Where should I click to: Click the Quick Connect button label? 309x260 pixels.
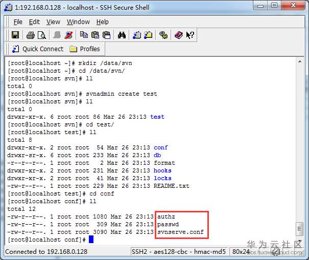(43, 49)
